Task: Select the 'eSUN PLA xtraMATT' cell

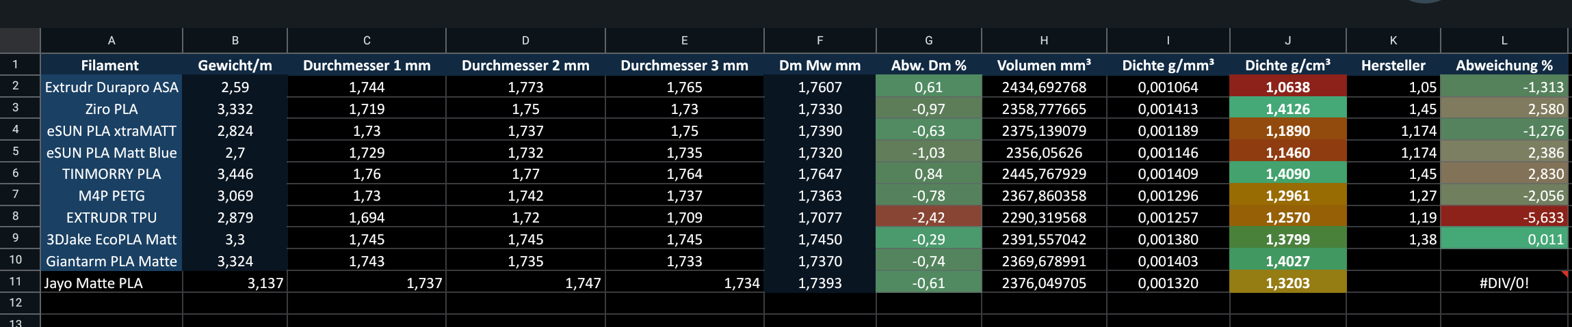Action: [x=112, y=130]
